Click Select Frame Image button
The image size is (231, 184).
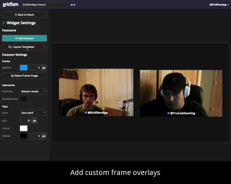(x=25, y=76)
